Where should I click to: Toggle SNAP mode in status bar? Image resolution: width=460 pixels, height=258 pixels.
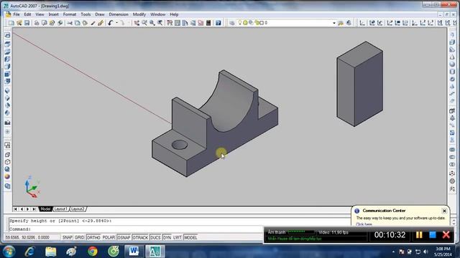point(67,237)
